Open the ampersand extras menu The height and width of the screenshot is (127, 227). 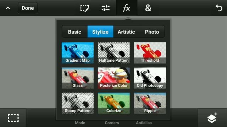tap(148, 8)
